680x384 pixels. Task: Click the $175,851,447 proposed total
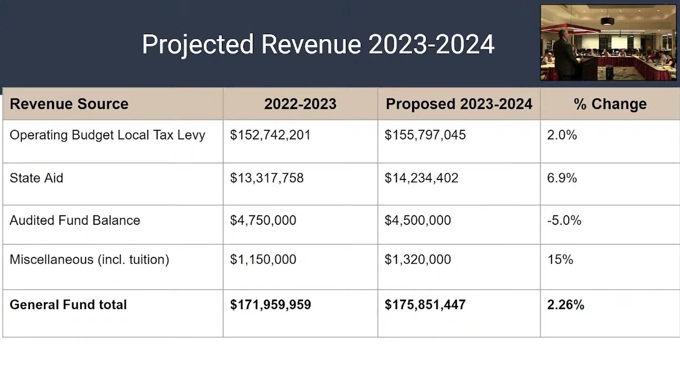click(425, 305)
